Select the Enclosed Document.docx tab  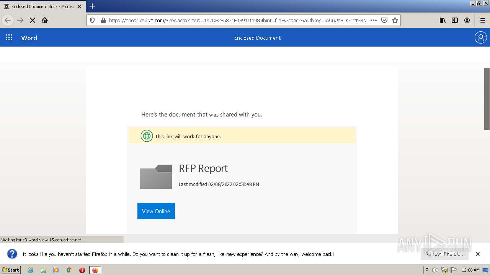coord(42,6)
